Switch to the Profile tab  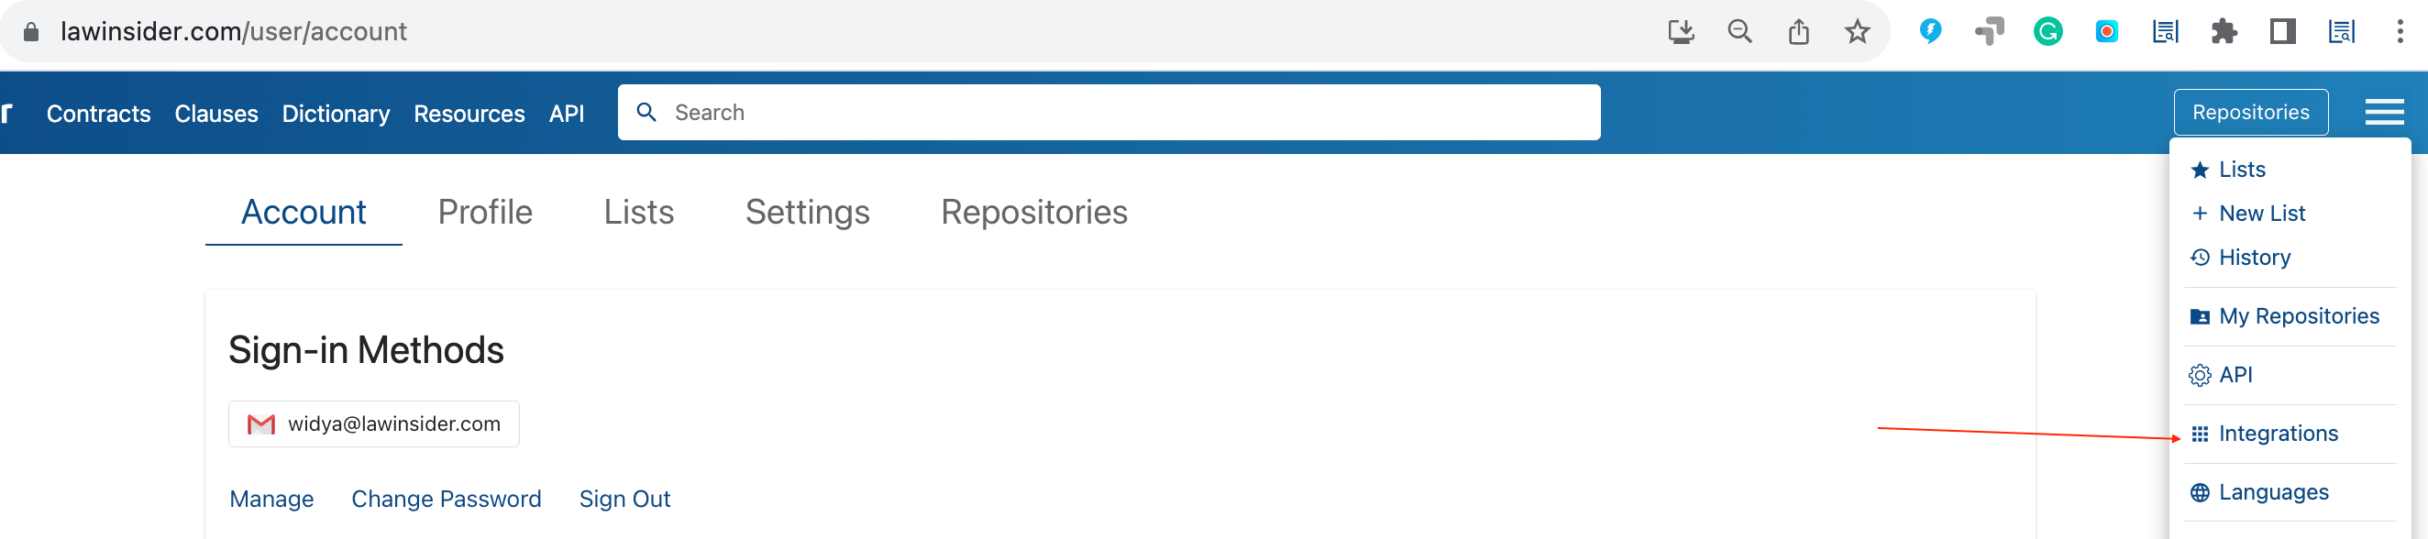tap(484, 213)
